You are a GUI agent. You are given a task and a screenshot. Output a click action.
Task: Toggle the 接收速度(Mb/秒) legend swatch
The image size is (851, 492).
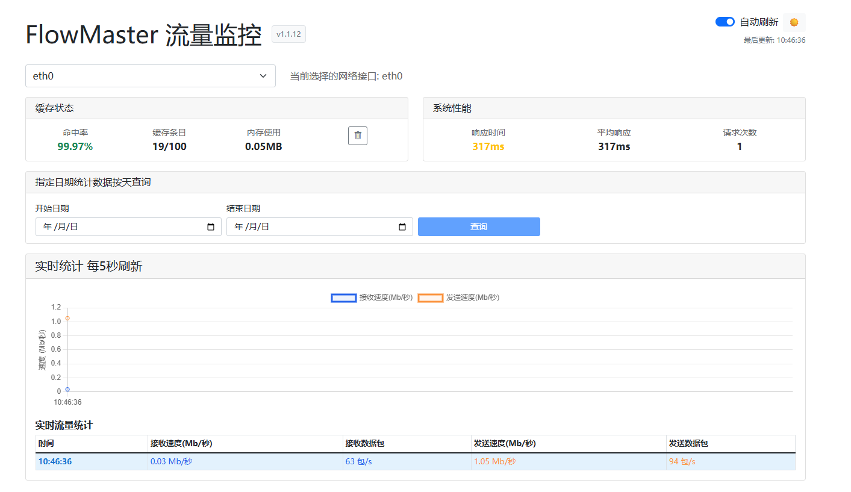(344, 297)
